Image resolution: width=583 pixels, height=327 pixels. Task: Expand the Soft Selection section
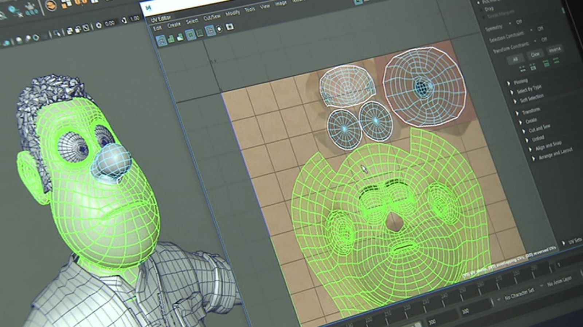point(529,99)
